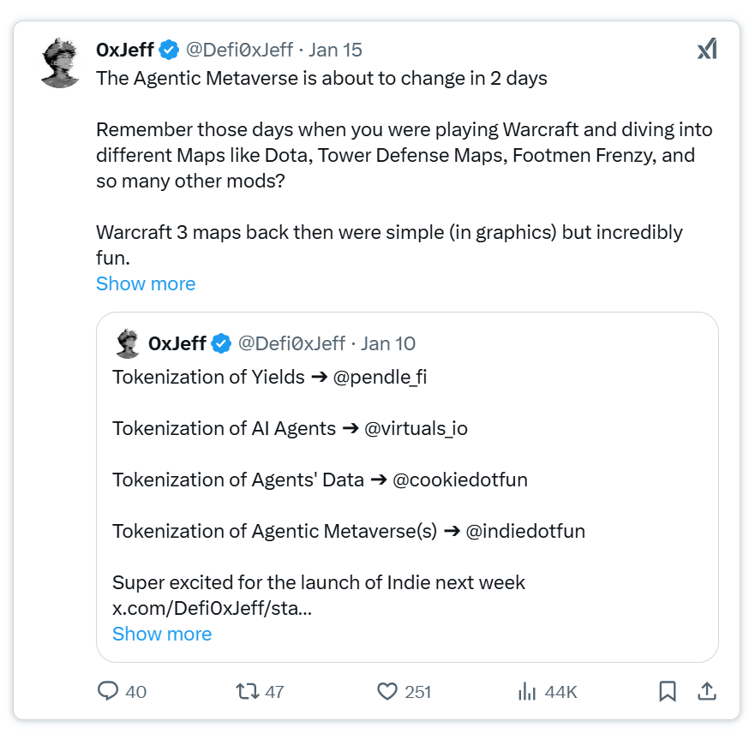Click the Jan 15 timestamp
The height and width of the screenshot is (739, 755).
(x=335, y=50)
